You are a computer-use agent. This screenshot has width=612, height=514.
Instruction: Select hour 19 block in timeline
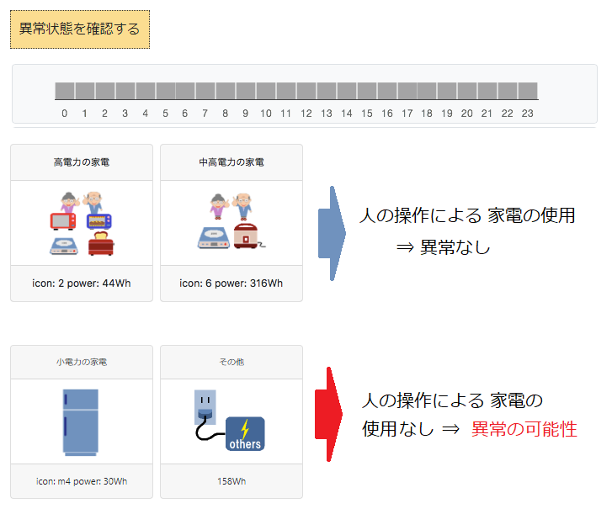pyautogui.click(x=447, y=91)
